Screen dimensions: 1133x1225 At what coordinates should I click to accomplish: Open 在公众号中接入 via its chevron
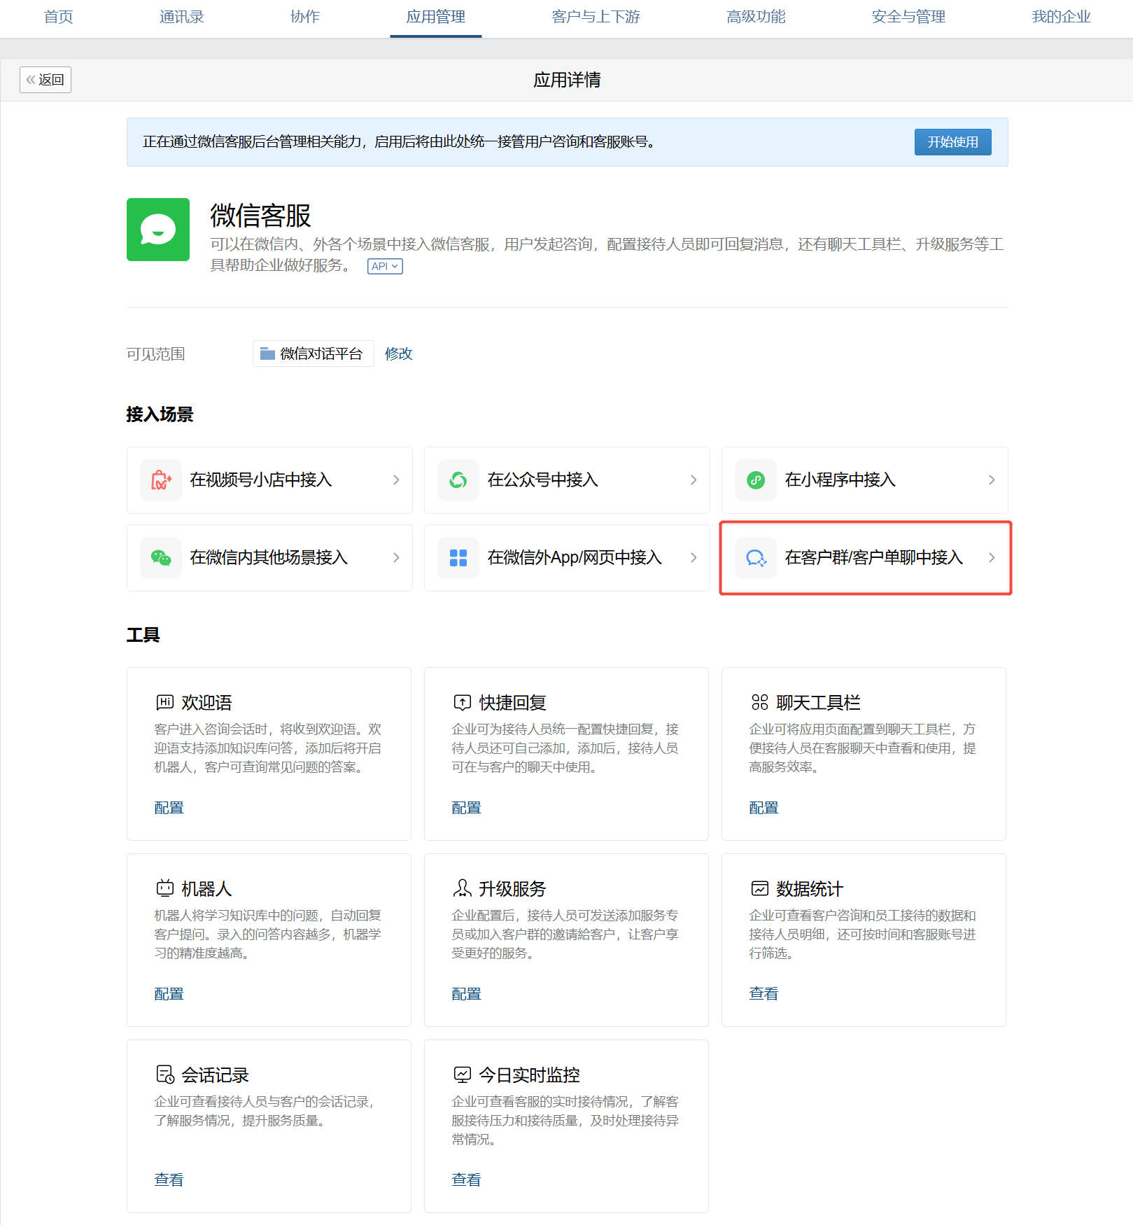tap(694, 480)
